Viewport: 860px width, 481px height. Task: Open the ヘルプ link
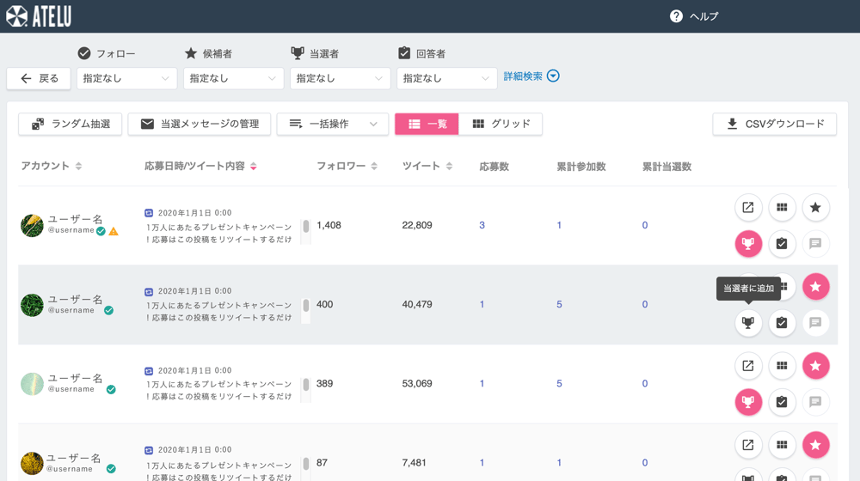click(x=703, y=16)
